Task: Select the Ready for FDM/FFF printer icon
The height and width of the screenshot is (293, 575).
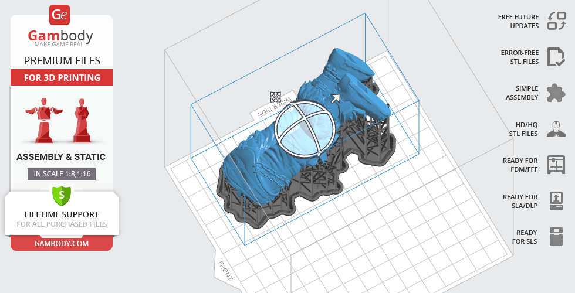Action: coord(556,165)
